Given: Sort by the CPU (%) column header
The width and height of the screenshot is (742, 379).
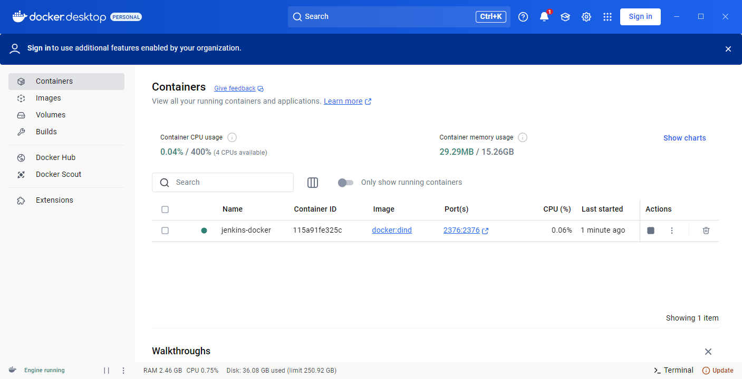Looking at the screenshot, I should click(557, 209).
